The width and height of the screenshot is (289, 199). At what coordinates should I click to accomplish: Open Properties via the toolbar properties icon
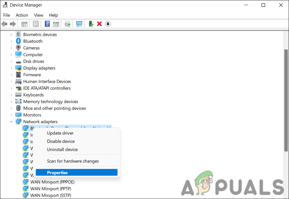click(35, 24)
